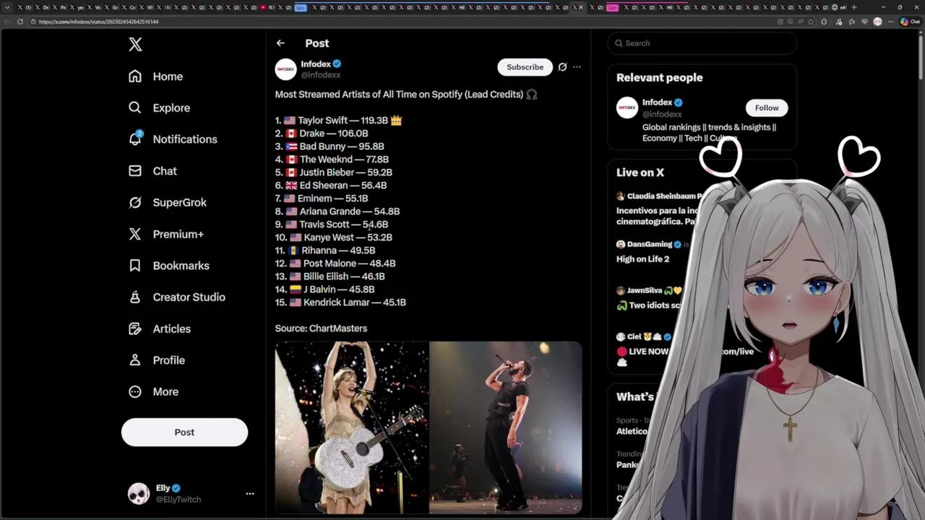The height and width of the screenshot is (520, 925).
Task: Open Premium+ in the sidebar
Action: [165, 234]
